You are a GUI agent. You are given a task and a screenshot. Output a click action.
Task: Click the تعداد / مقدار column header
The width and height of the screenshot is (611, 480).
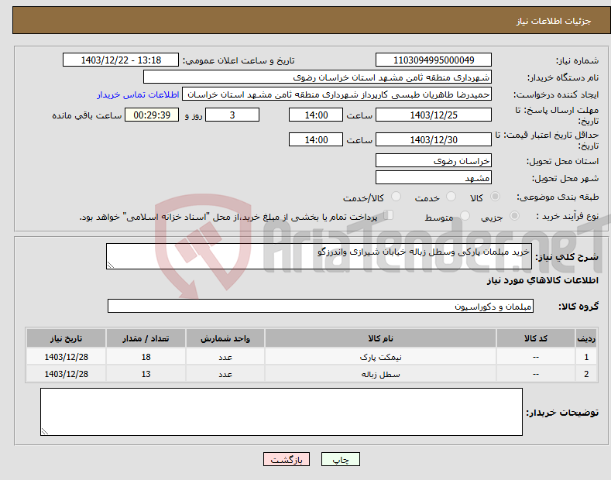(146, 338)
